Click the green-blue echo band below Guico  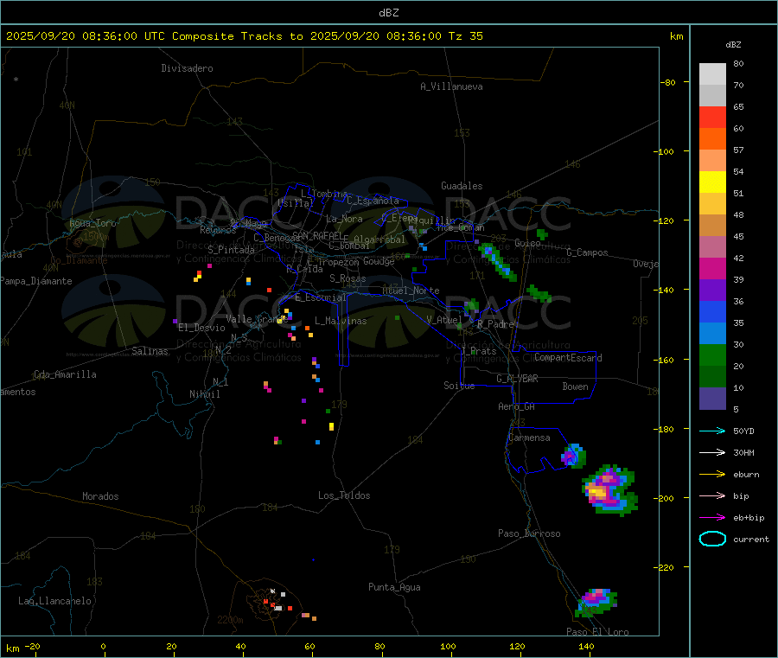pyautogui.click(x=498, y=262)
